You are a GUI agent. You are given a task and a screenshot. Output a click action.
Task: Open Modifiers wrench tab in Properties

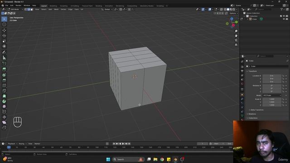click(x=242, y=99)
